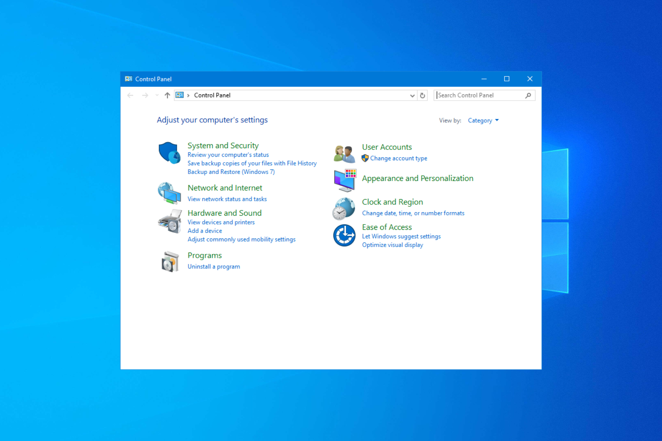The image size is (662, 441).
Task: Click the Ease of Access circle icon
Action: click(344, 235)
